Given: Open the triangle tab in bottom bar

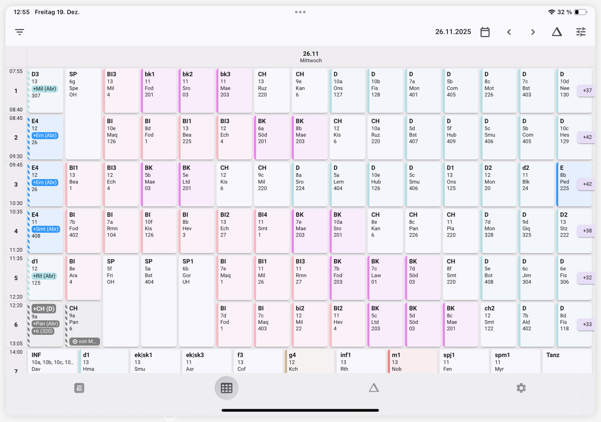Looking at the screenshot, I should [373, 388].
